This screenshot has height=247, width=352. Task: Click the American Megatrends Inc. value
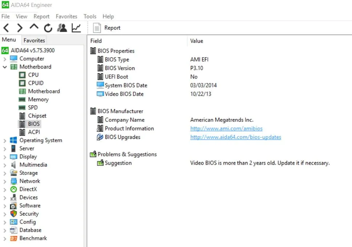tap(222, 120)
